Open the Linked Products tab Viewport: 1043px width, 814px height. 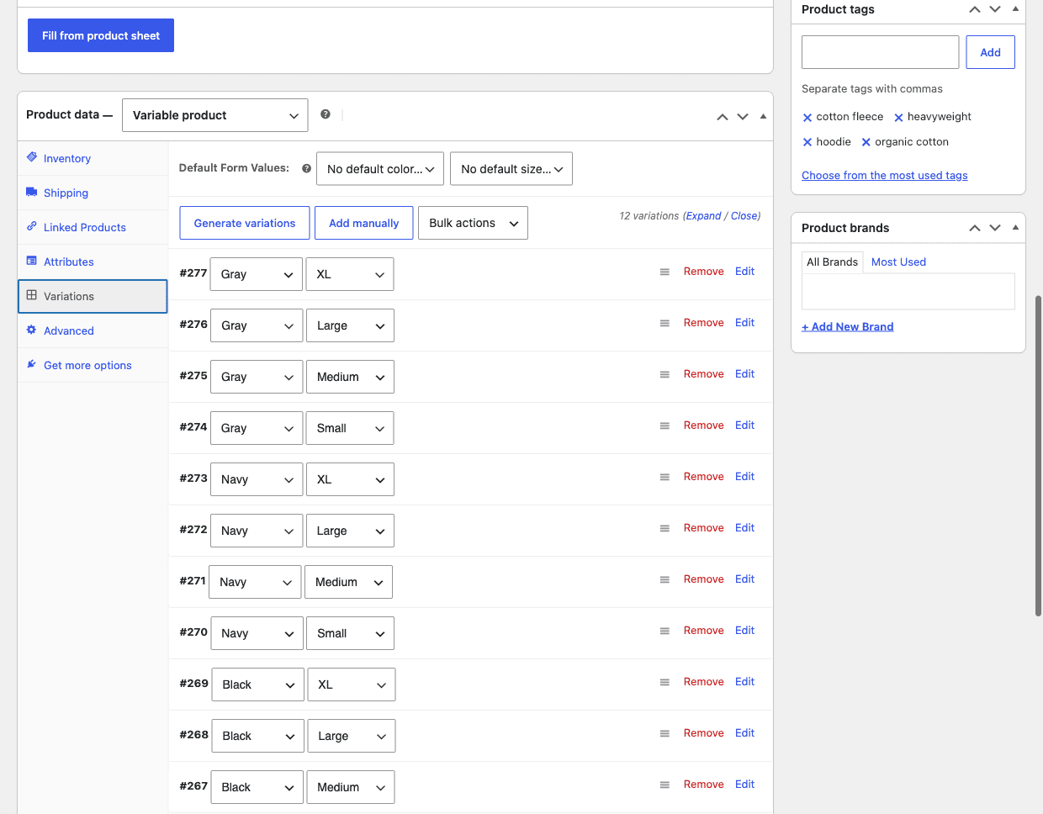(x=93, y=227)
